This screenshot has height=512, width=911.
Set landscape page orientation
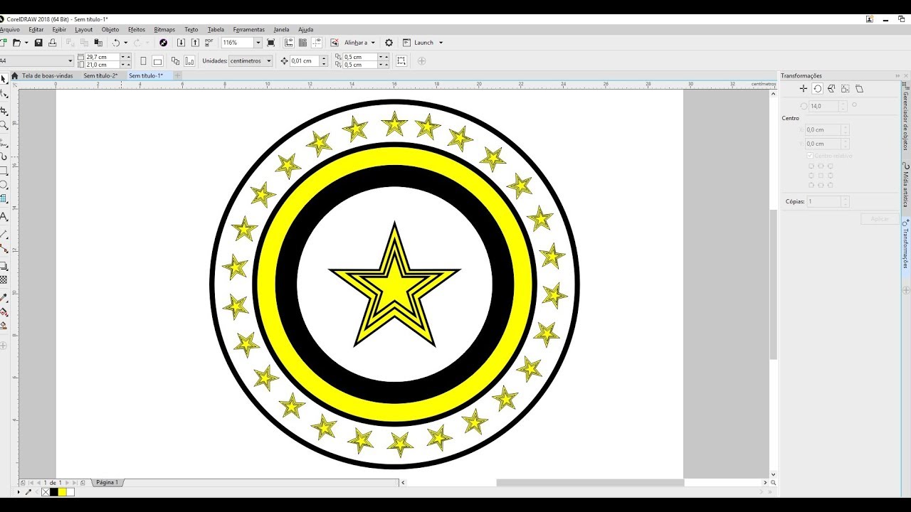[x=157, y=61]
